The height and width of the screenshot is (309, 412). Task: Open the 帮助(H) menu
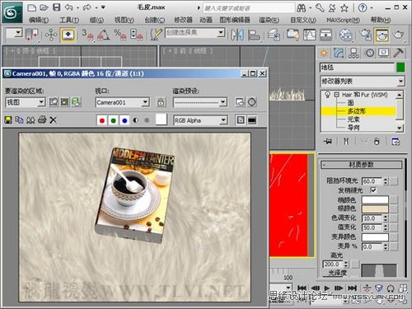coord(381,20)
